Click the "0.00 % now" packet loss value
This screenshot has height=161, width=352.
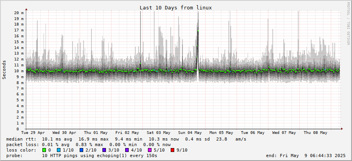tap(157, 145)
